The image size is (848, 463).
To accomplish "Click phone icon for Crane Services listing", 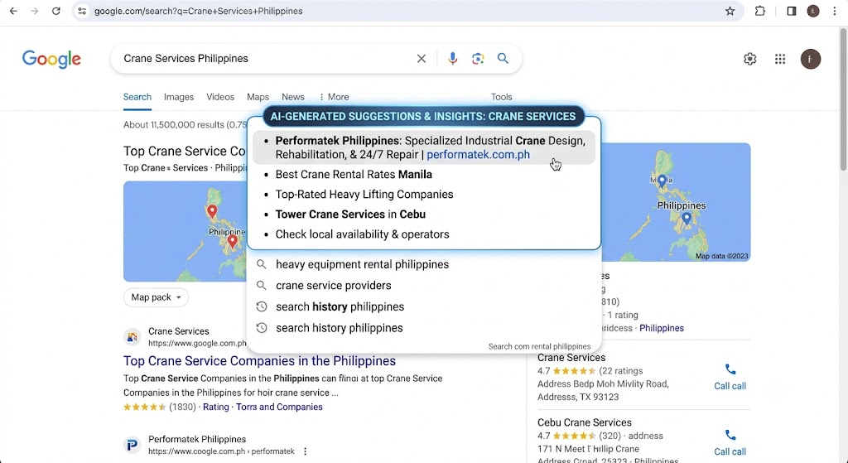I will point(730,369).
